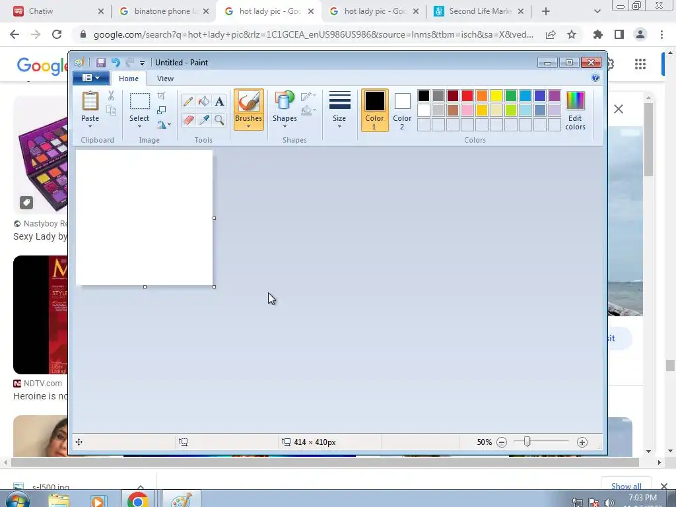Click the Crop icon in Image group

161,95
